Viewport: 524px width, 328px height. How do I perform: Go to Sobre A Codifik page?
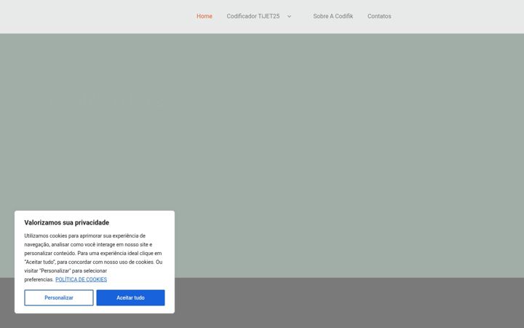pos(333,16)
